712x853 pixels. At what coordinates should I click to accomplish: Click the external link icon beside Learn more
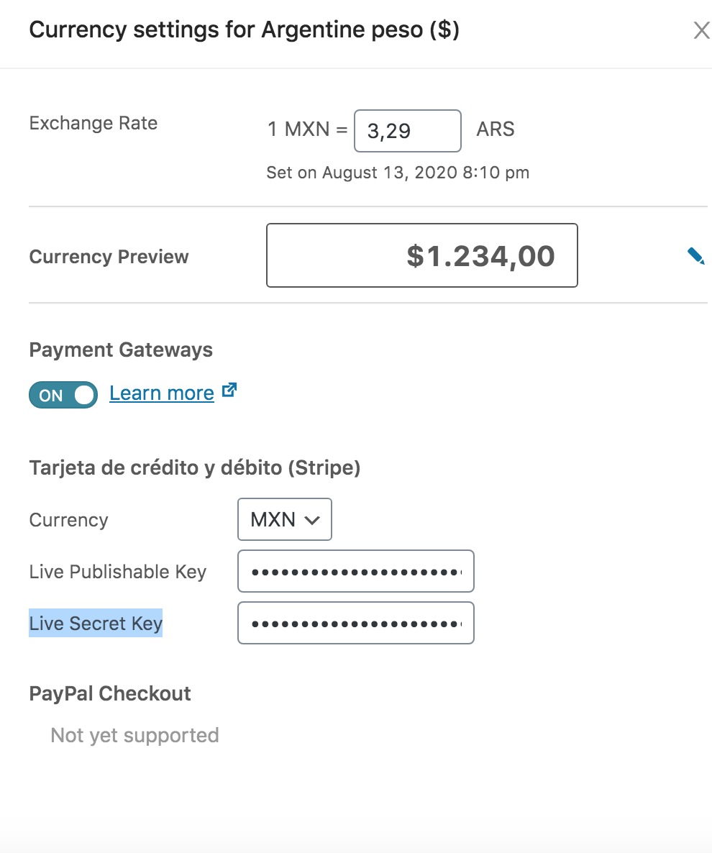coord(229,391)
